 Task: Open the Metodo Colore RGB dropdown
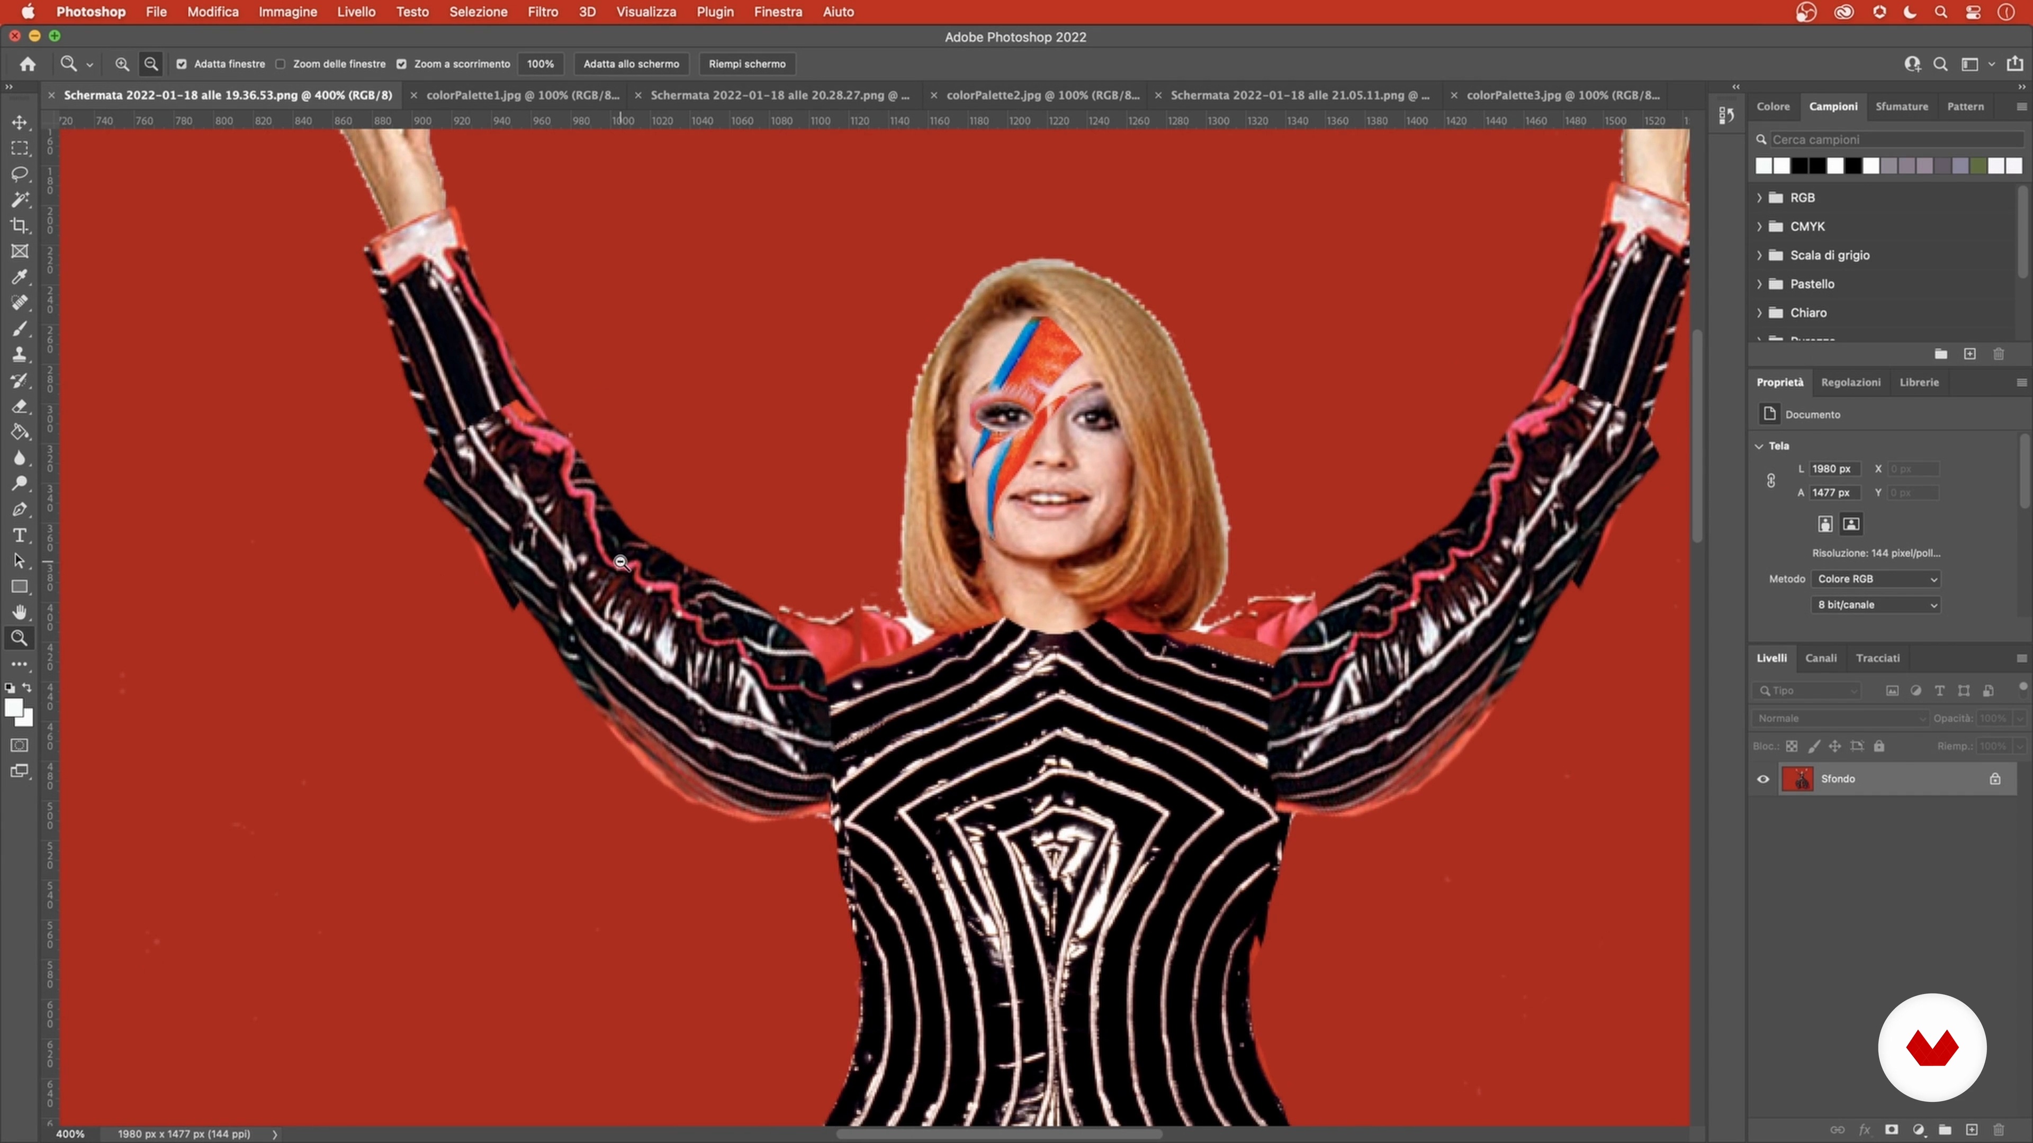click(x=1876, y=579)
